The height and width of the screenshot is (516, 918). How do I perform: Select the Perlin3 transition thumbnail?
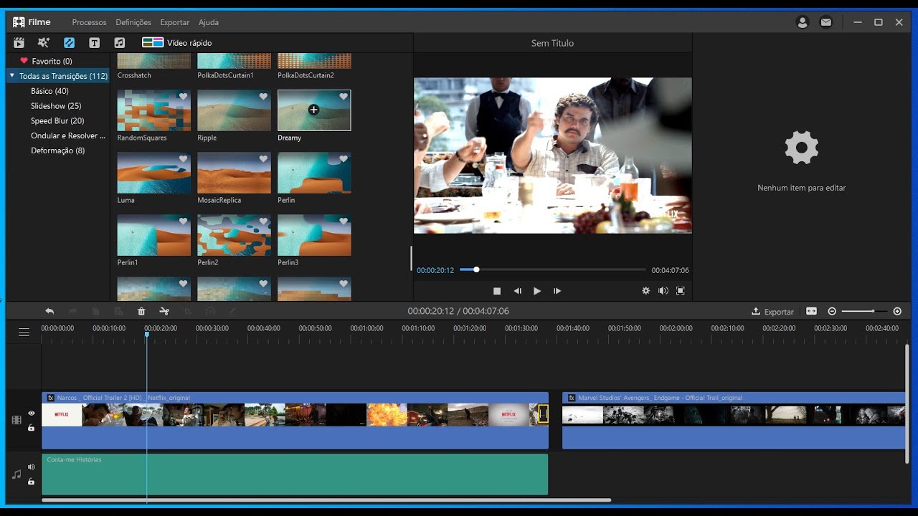tap(314, 235)
